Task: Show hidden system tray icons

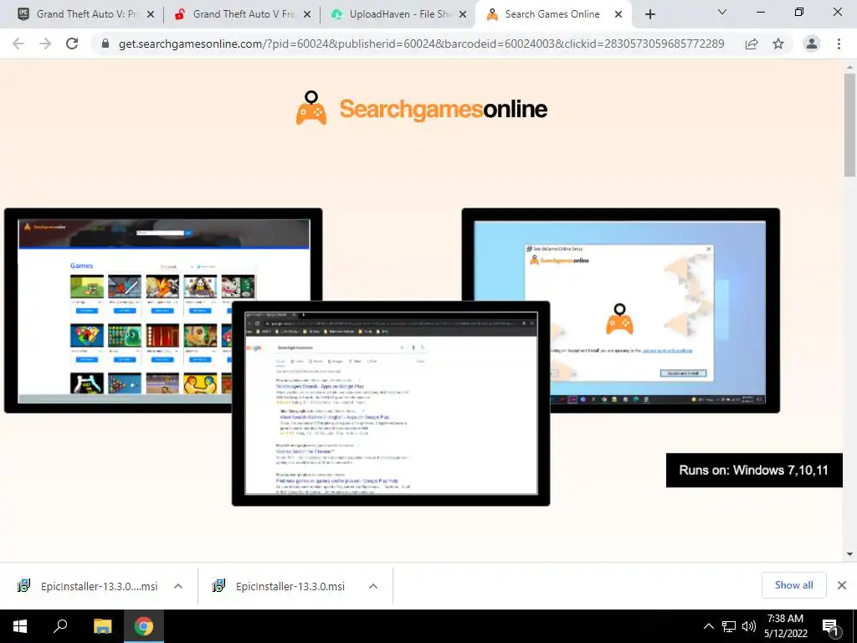Action: (x=708, y=626)
